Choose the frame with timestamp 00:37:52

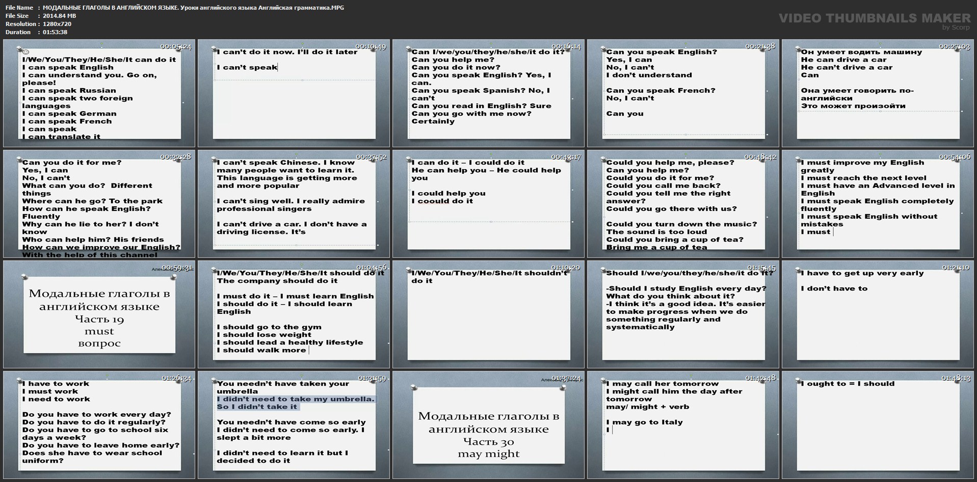click(294, 204)
